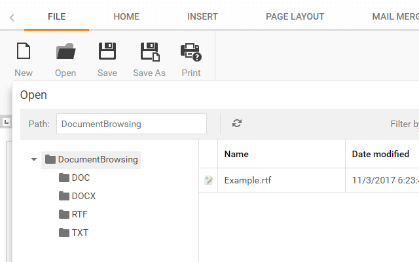Screen dimensions: 419x262
Task: Click the Path input field
Action: pos(131,124)
